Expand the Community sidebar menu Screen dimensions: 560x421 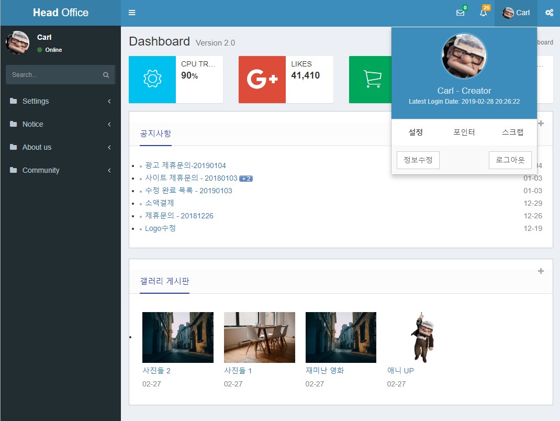pos(60,170)
